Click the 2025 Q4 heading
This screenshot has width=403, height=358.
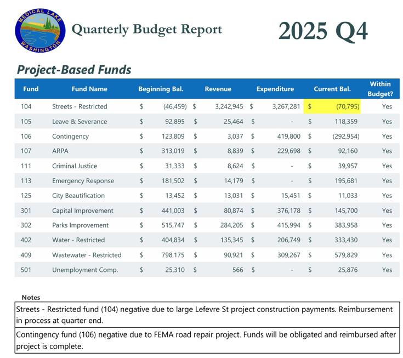coord(323,31)
